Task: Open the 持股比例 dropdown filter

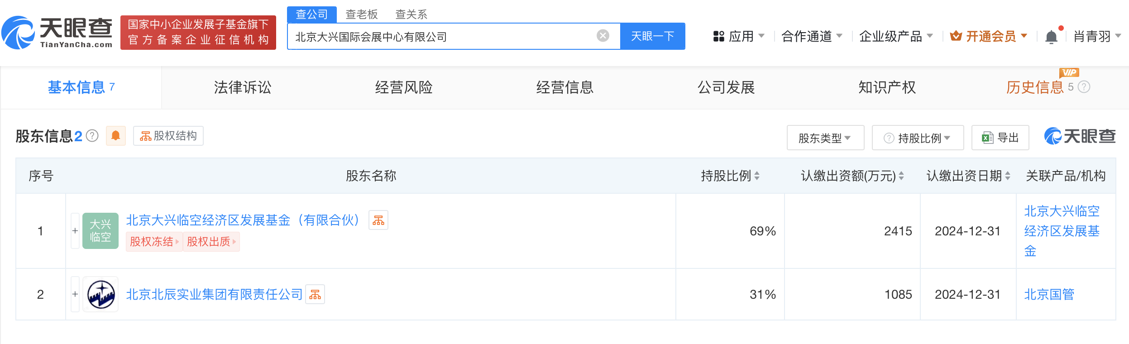Action: click(918, 138)
